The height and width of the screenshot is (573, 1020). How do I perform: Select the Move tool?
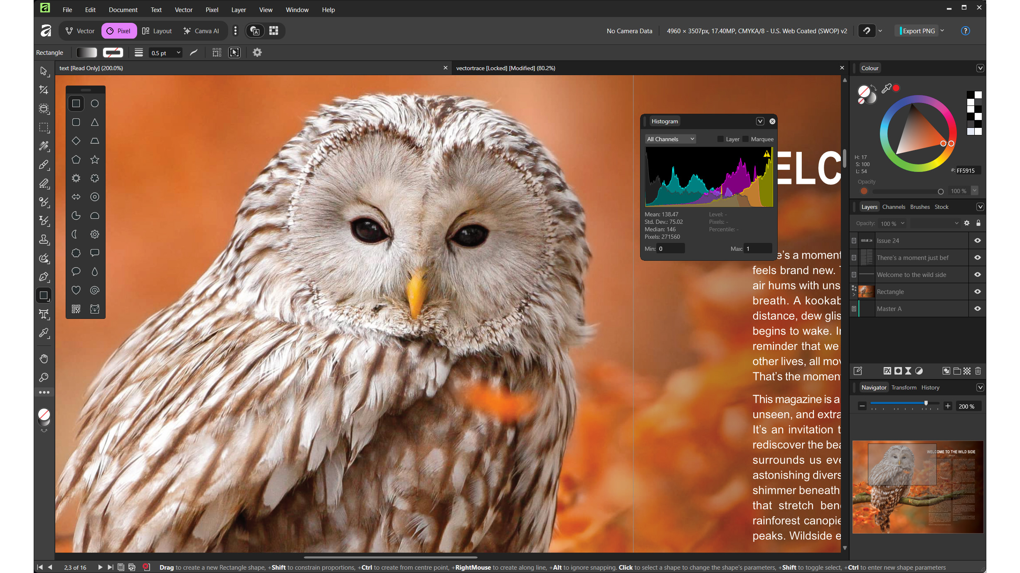click(44, 71)
